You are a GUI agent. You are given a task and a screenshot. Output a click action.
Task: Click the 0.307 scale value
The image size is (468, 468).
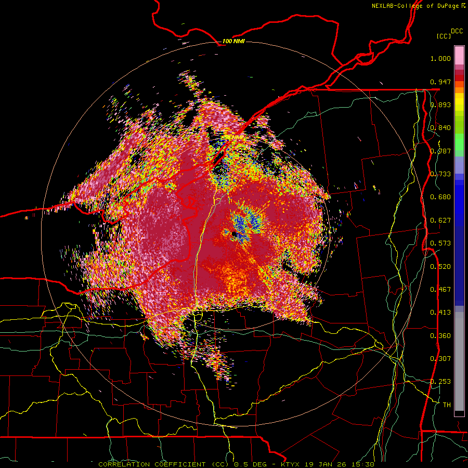click(x=440, y=359)
